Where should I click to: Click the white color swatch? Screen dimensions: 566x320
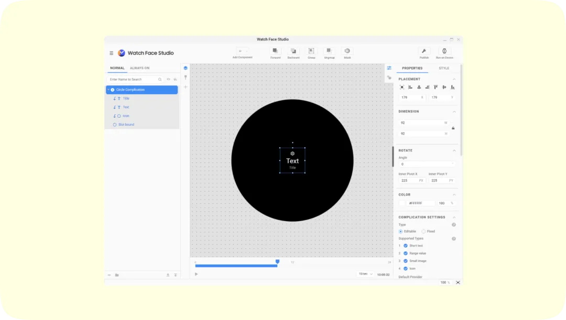point(402,204)
